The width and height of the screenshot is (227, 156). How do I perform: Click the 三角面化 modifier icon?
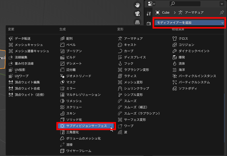[62, 132]
